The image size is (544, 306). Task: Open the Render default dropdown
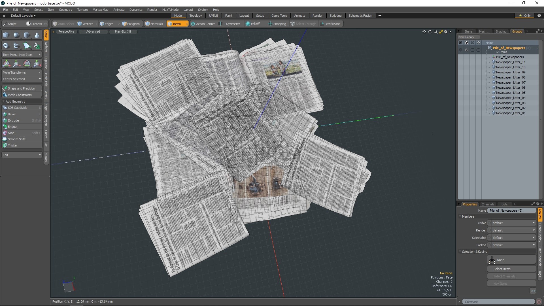pyautogui.click(x=512, y=230)
